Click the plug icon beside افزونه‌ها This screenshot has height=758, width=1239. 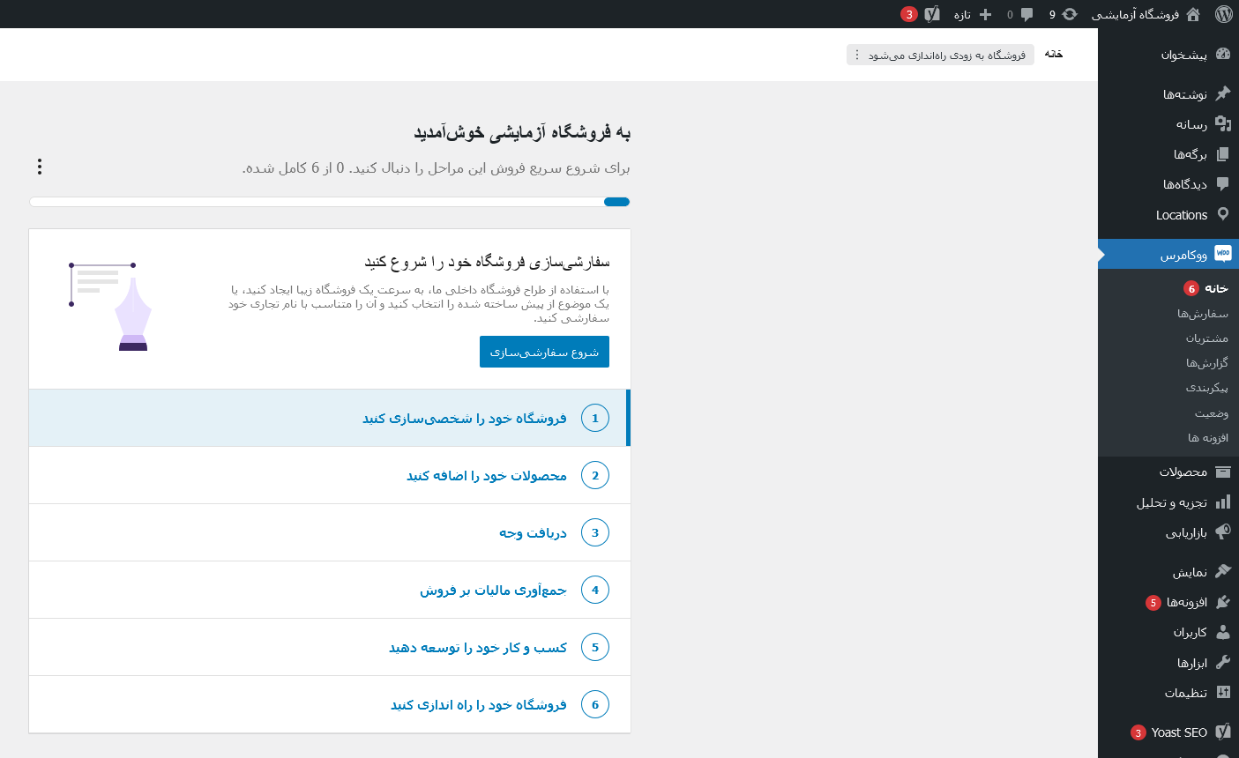[x=1222, y=602]
